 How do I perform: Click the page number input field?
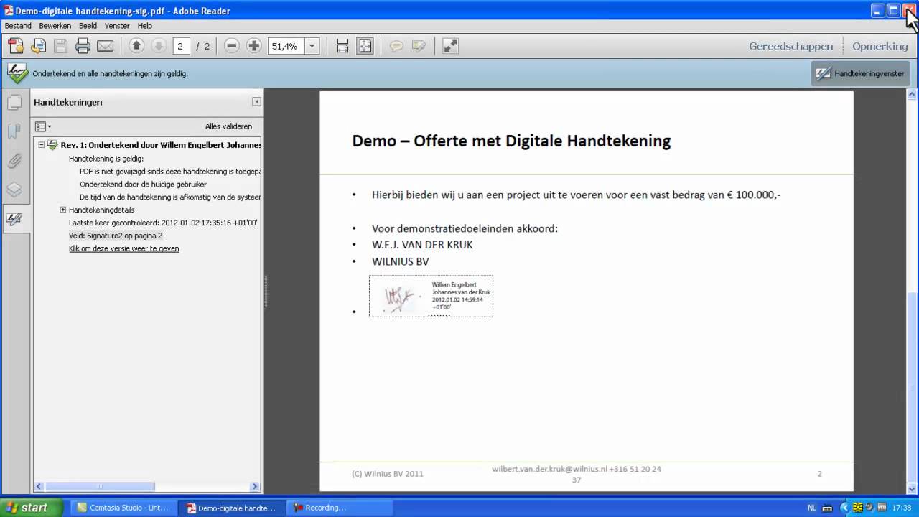[x=180, y=46]
